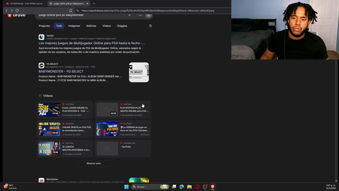Click the 17 de enero de 2020 date
The height and width of the screenshot is (191, 339).
tap(72, 154)
